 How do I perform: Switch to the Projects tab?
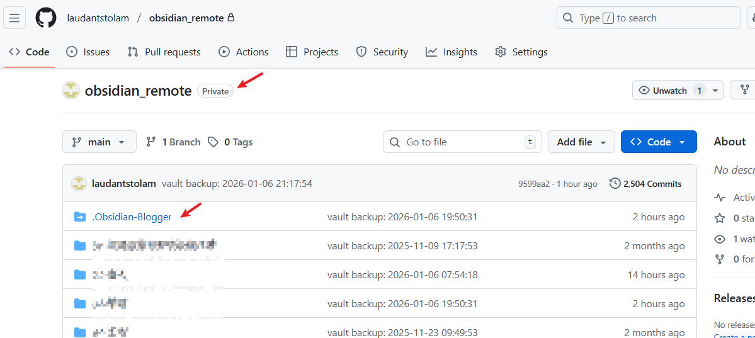[312, 52]
